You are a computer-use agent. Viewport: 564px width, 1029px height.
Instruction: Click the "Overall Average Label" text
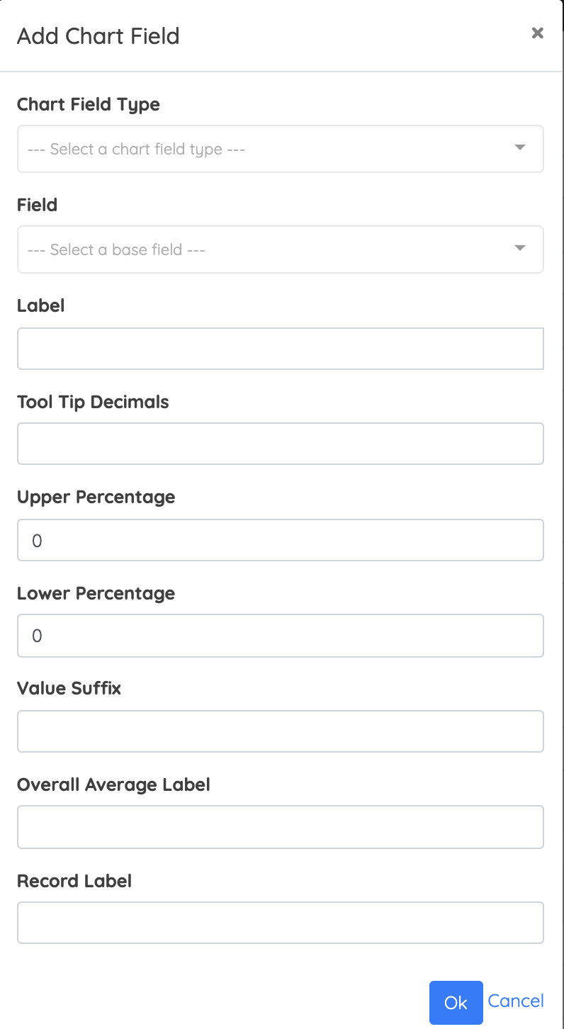(x=113, y=785)
